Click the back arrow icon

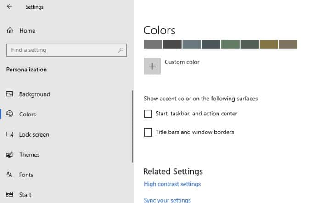point(10,6)
